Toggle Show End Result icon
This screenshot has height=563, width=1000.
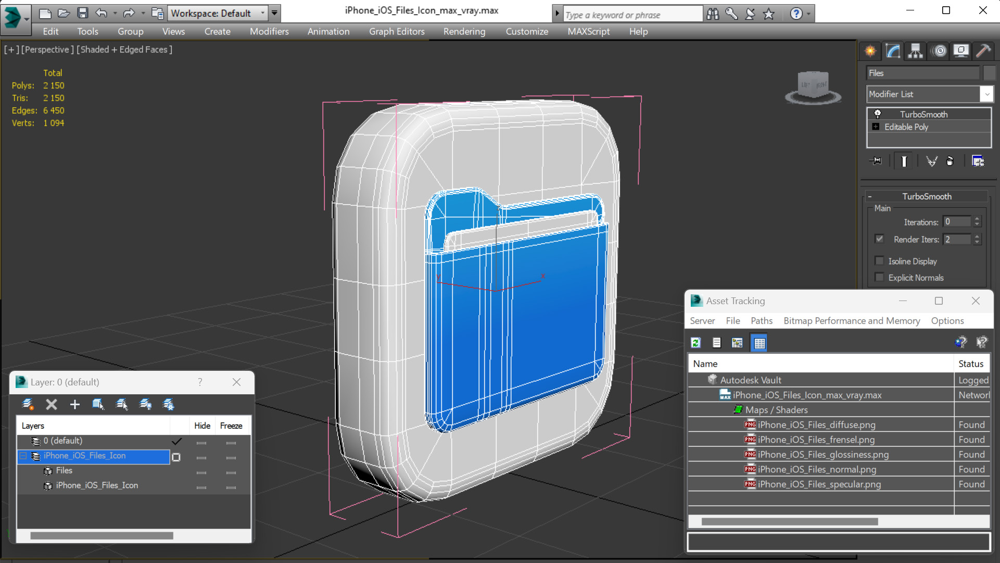pyautogui.click(x=904, y=161)
